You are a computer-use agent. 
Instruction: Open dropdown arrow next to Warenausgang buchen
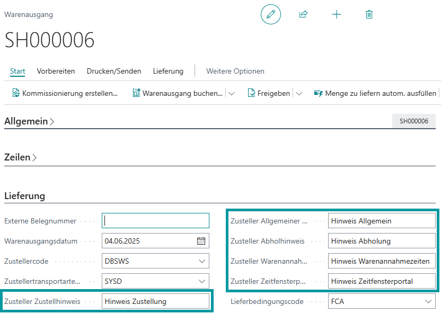(x=231, y=93)
